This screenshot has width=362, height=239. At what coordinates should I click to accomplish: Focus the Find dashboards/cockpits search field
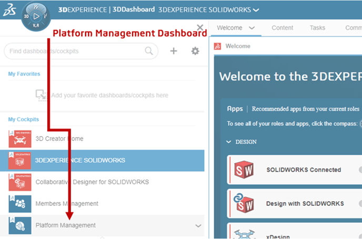point(81,51)
